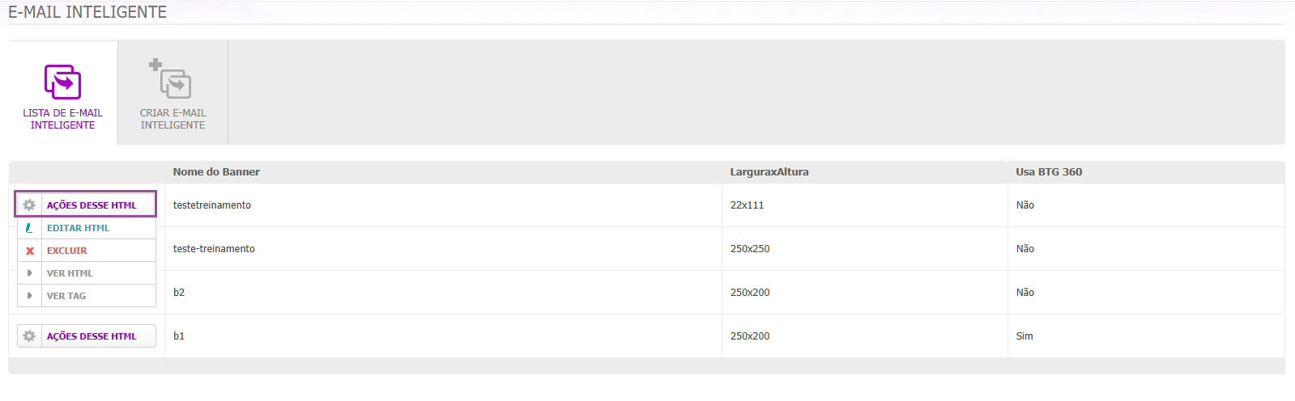1295x401 pixels.
Task: Click the arrow icon beside Ver HTML
Action: point(30,273)
